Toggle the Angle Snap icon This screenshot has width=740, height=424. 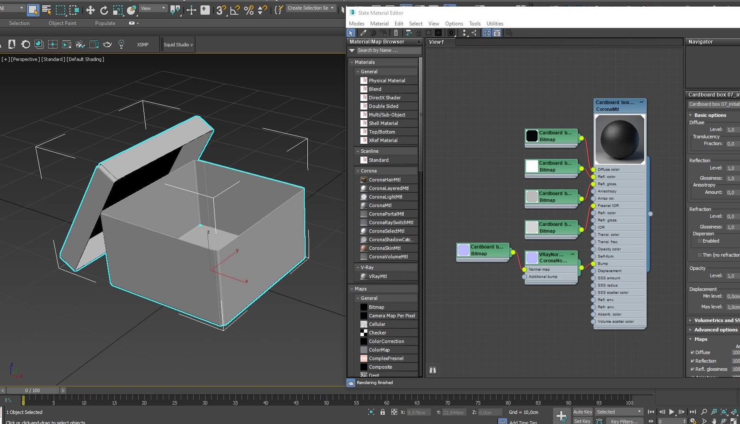(x=235, y=9)
